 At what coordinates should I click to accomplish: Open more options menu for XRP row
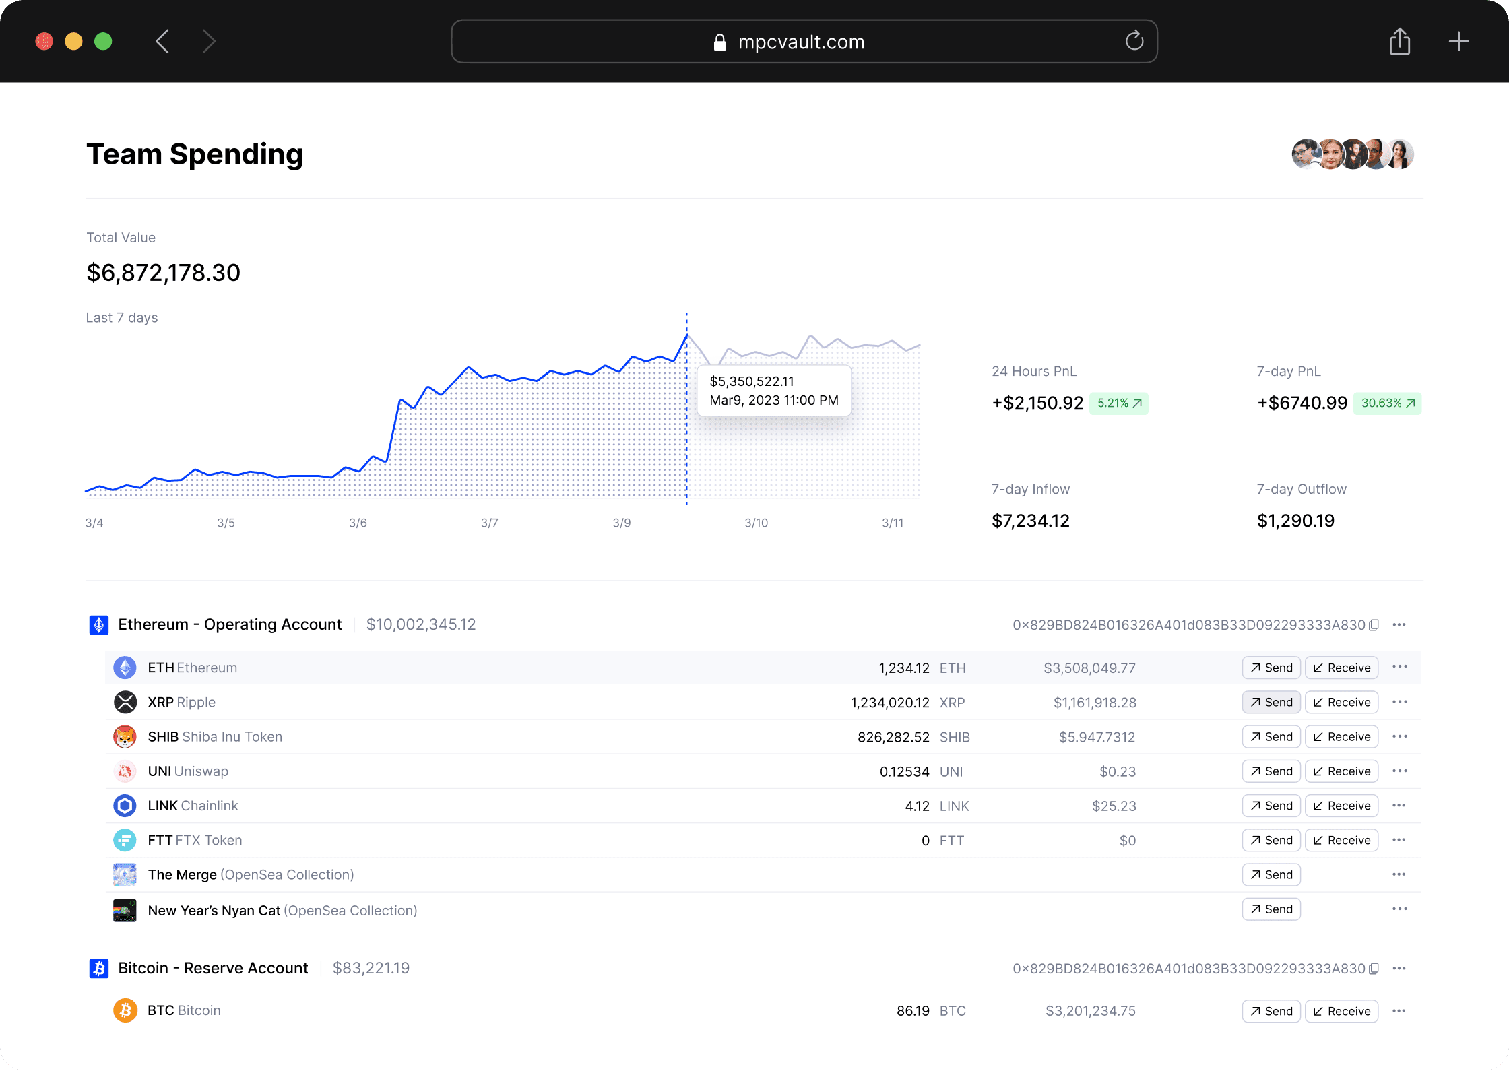point(1399,702)
